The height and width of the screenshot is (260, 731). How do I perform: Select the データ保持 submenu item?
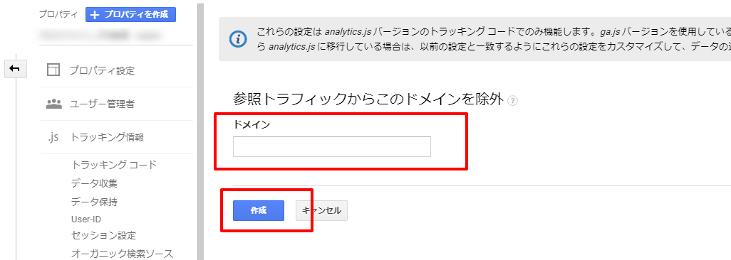(x=94, y=202)
